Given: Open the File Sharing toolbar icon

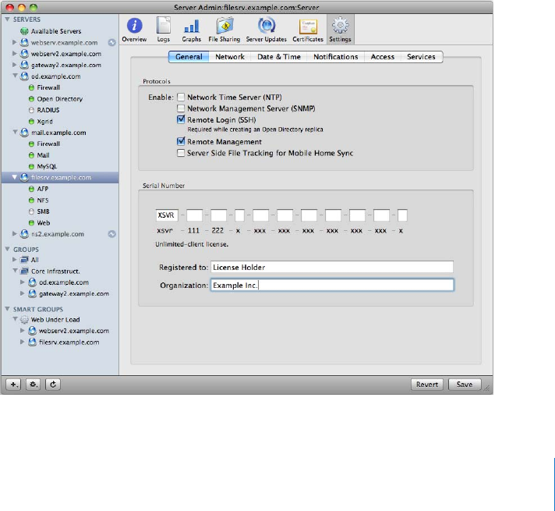Looking at the screenshot, I should tap(224, 30).
